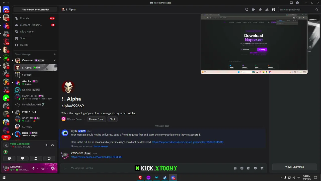This screenshot has height=181, width=321.
Task: Open the sticker picker
Action: pos(249,168)
